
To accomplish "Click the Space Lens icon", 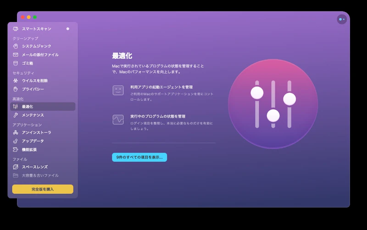I will click(x=16, y=167).
